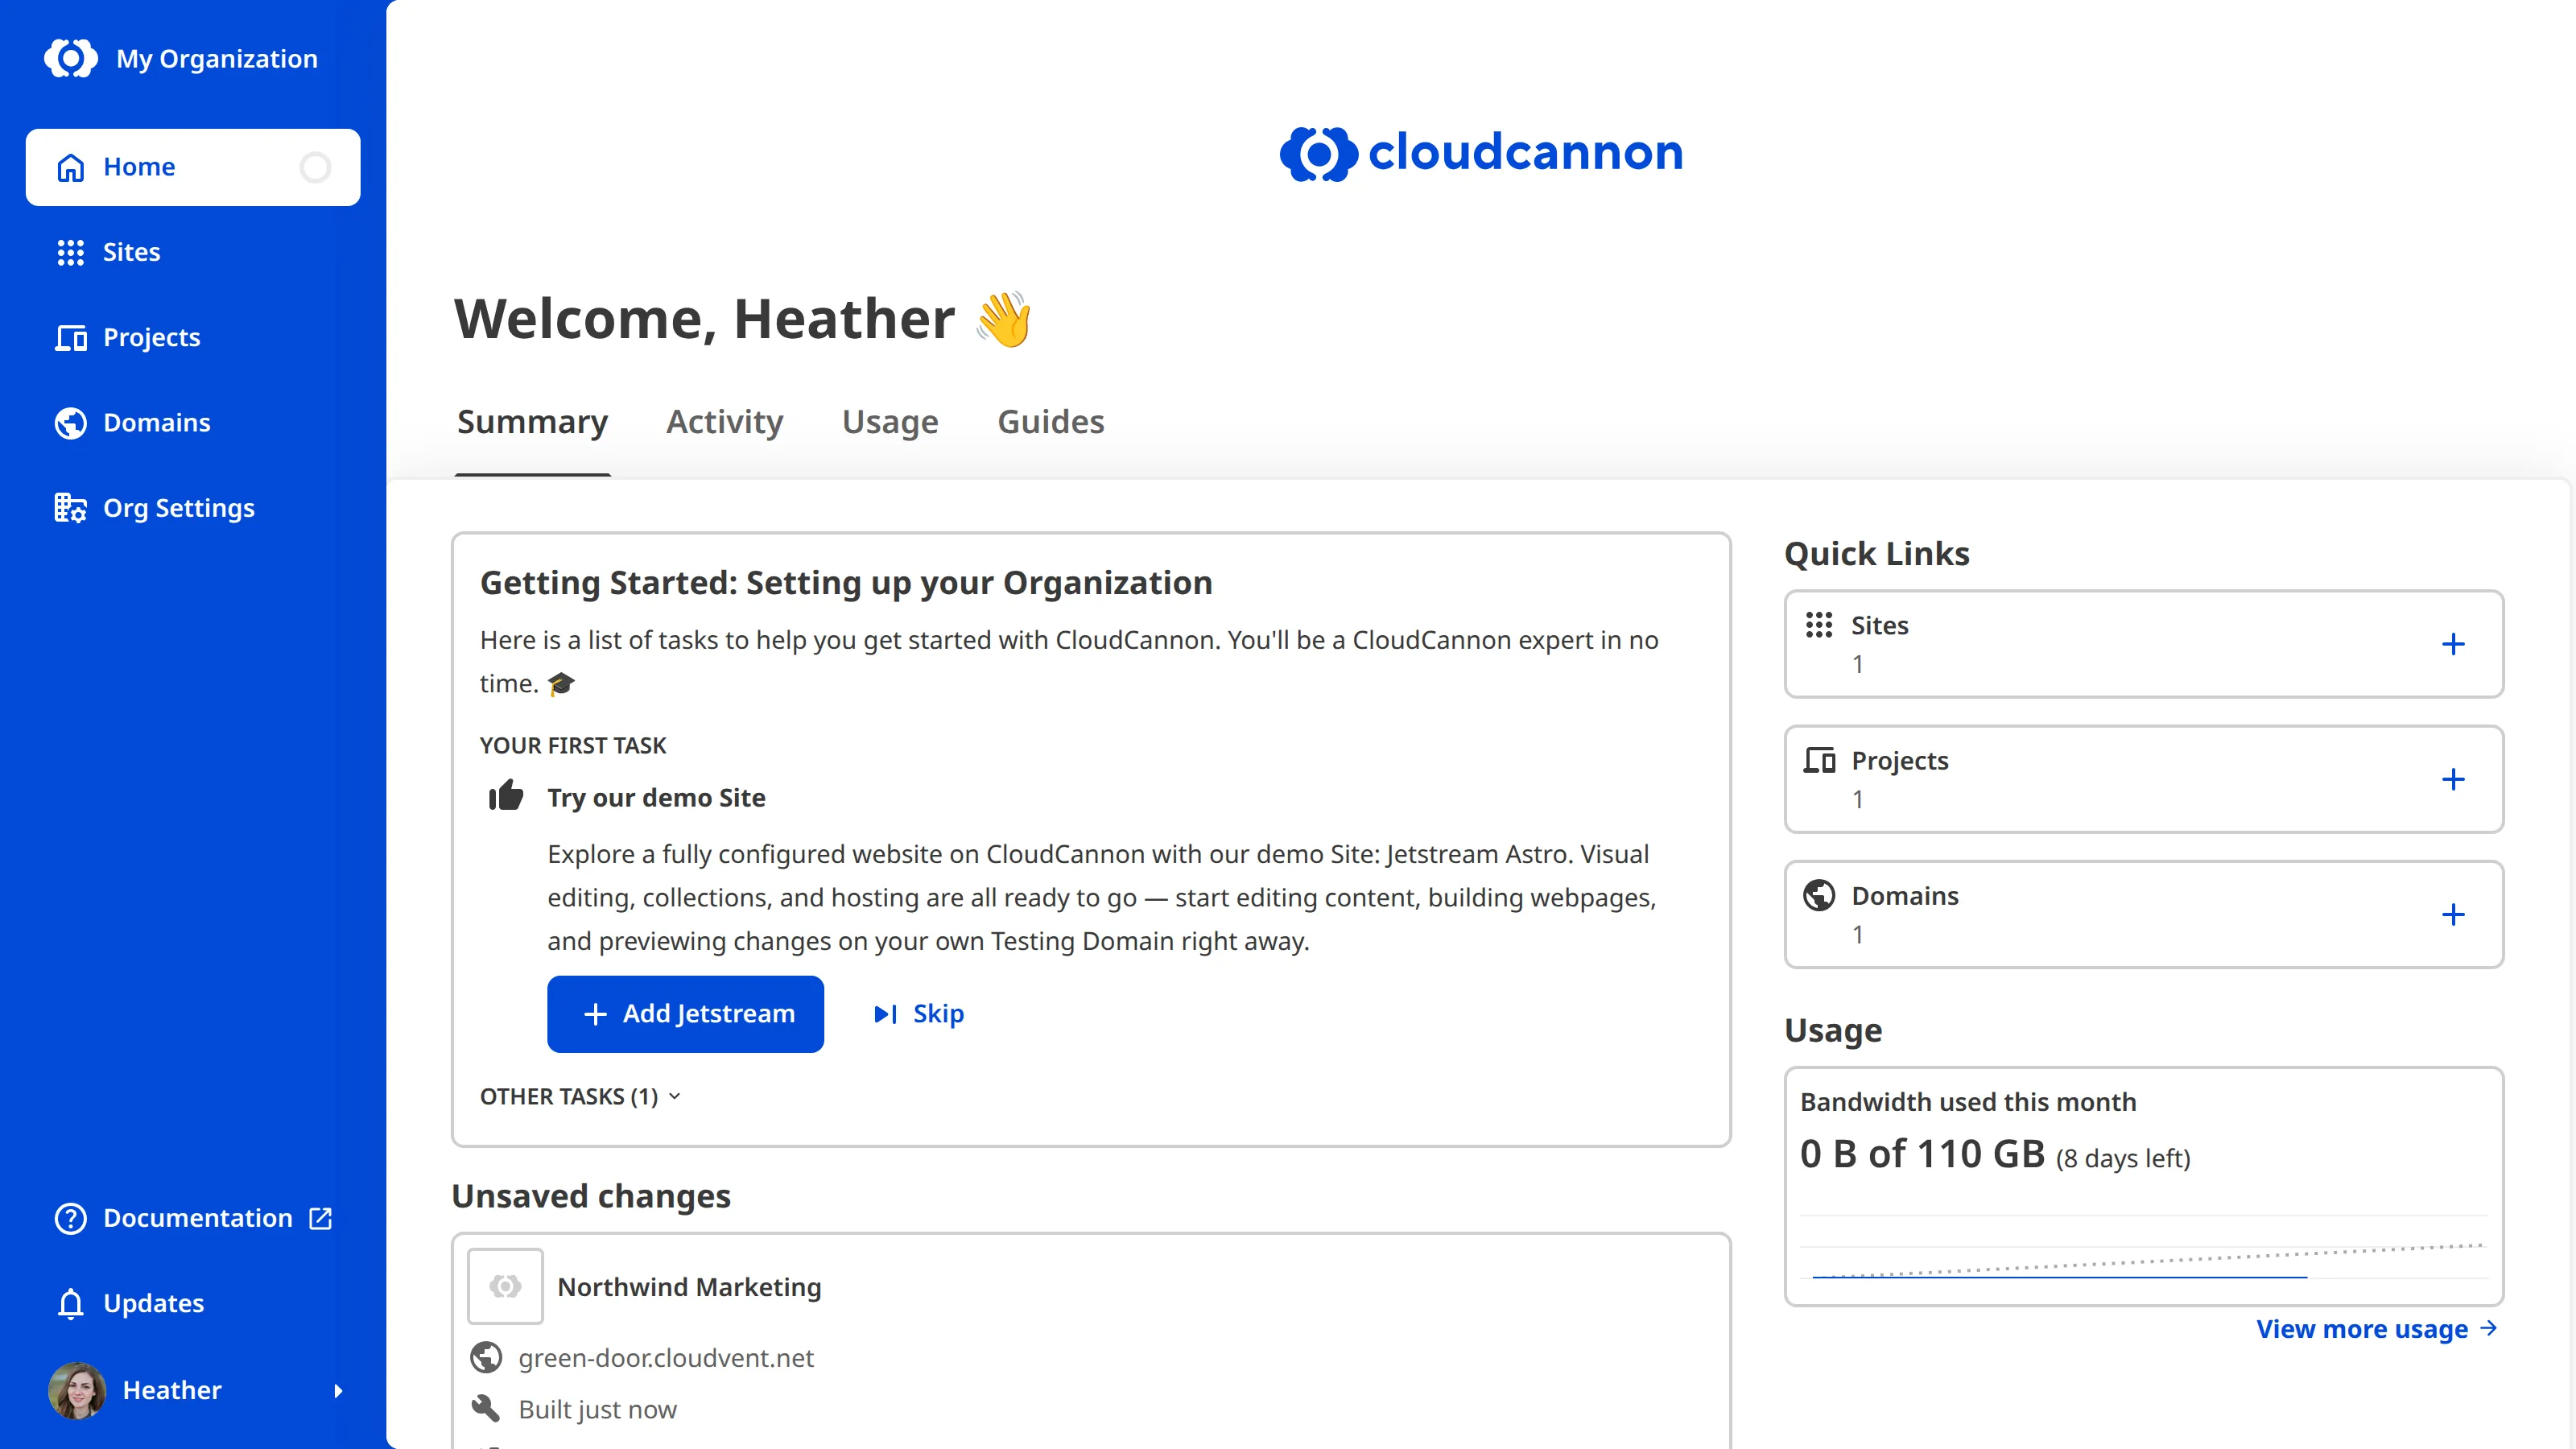2576x1449 pixels.
Task: Skip the demo Site task
Action: (918, 1014)
